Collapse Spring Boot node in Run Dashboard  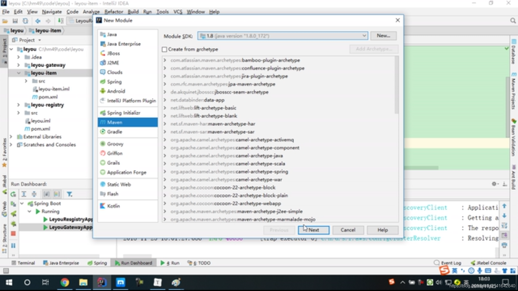(22, 203)
